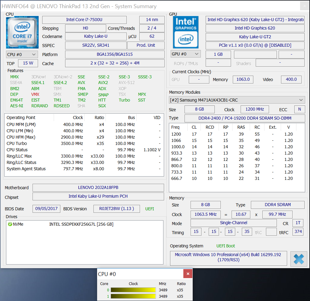Click the DDR4-2400 / PC4-19200 type field
The width and height of the screenshot is (310, 301).
(x=245, y=118)
